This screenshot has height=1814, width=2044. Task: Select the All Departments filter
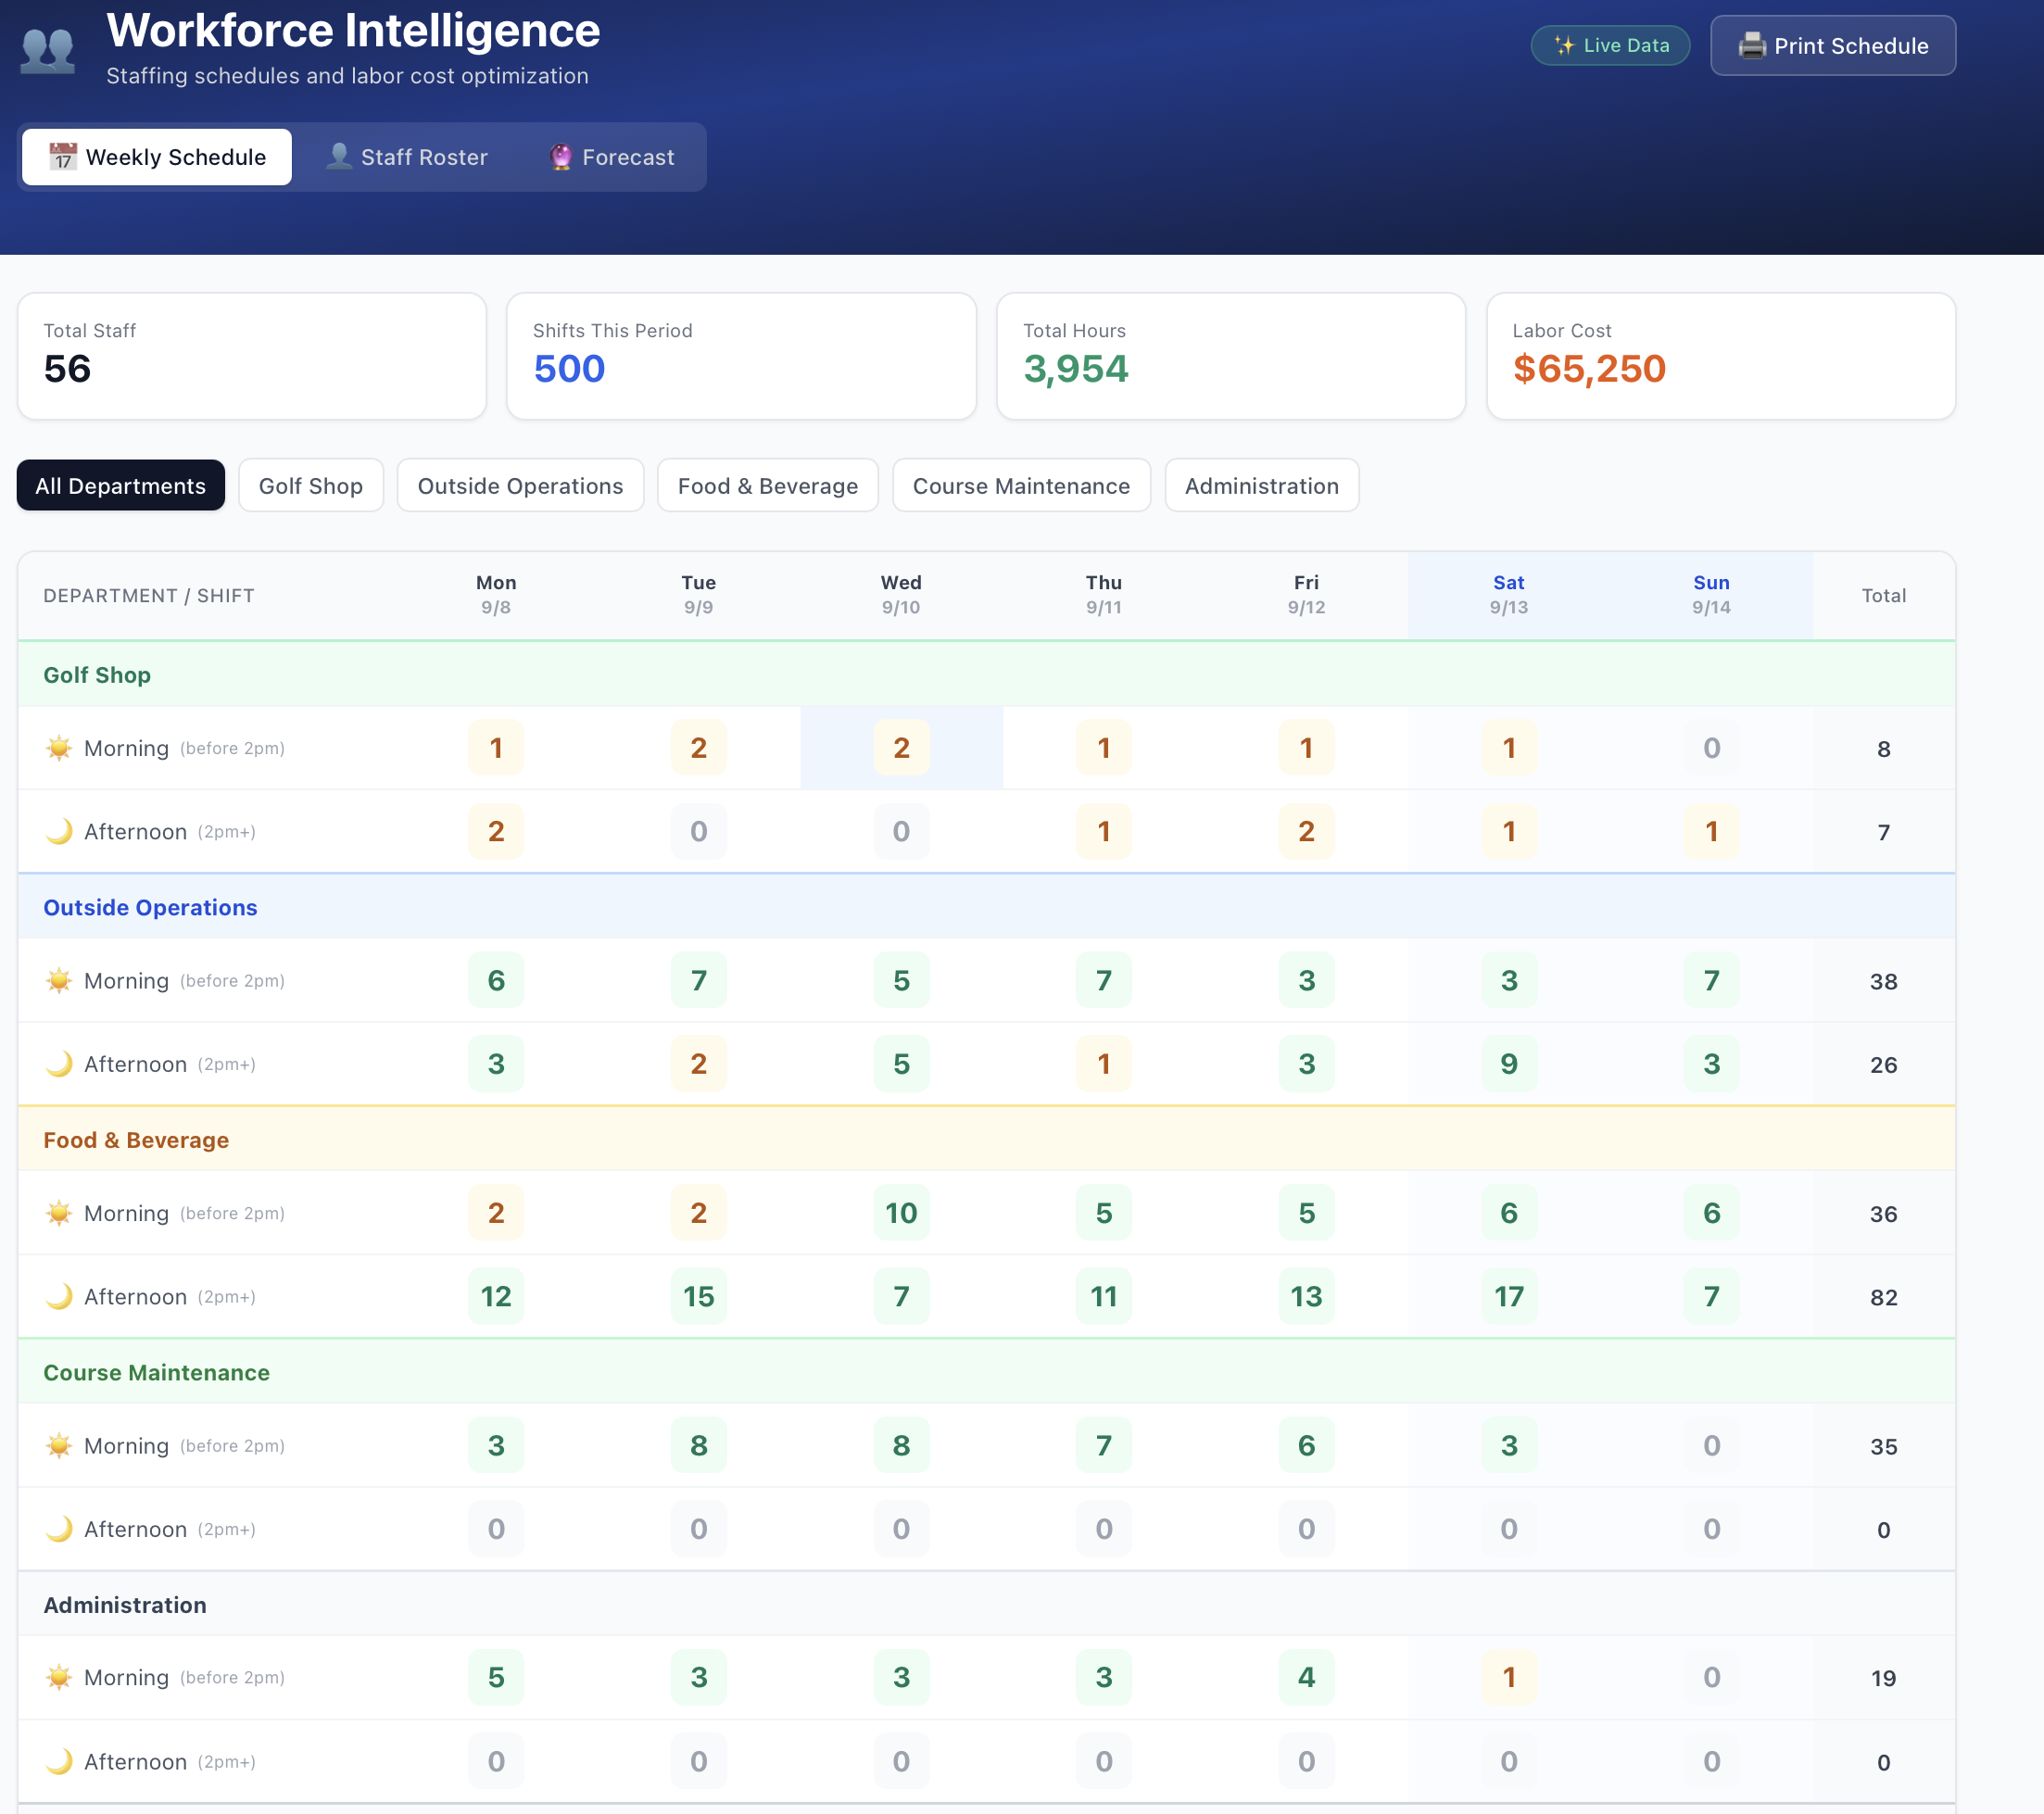tap(120, 485)
